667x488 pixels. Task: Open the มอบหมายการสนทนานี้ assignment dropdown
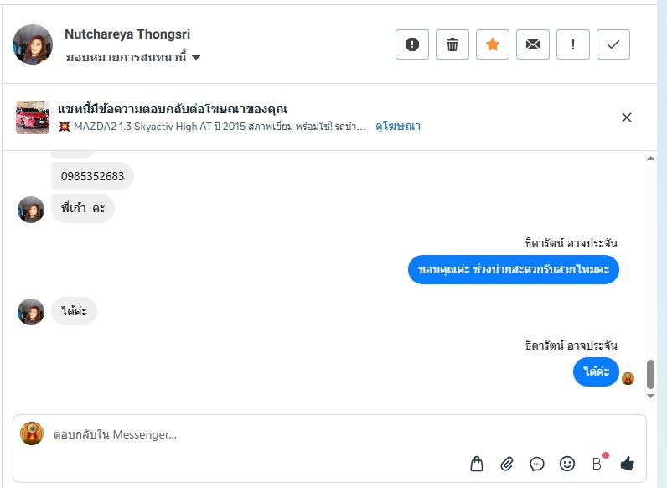pos(133,57)
